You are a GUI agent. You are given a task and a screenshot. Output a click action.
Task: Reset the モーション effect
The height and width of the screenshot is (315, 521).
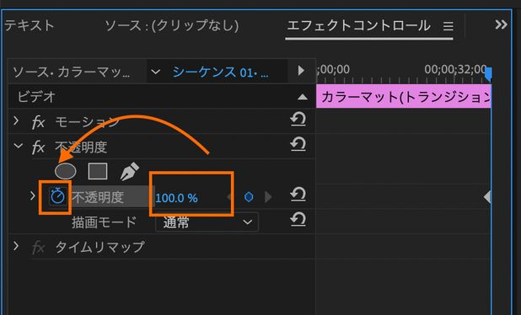[298, 120]
